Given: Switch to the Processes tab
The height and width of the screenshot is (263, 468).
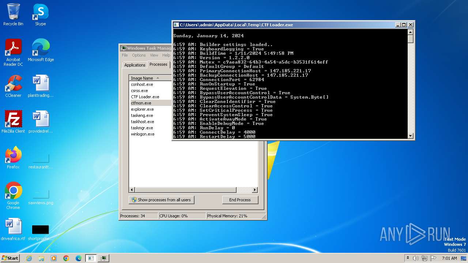Looking at the screenshot, I should (159, 64).
